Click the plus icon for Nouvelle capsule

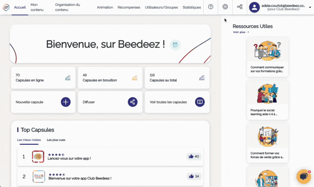(66, 102)
